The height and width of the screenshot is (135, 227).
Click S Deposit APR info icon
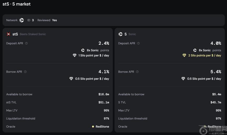click(138, 43)
